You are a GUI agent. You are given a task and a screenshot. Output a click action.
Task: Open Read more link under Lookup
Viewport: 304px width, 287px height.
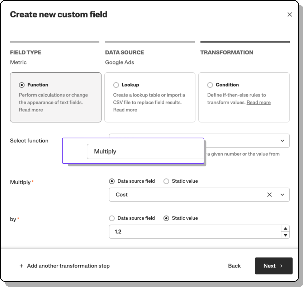[x=125, y=110]
